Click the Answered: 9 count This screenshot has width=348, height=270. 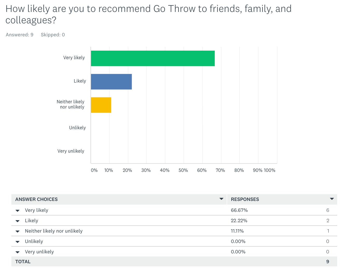click(x=20, y=35)
